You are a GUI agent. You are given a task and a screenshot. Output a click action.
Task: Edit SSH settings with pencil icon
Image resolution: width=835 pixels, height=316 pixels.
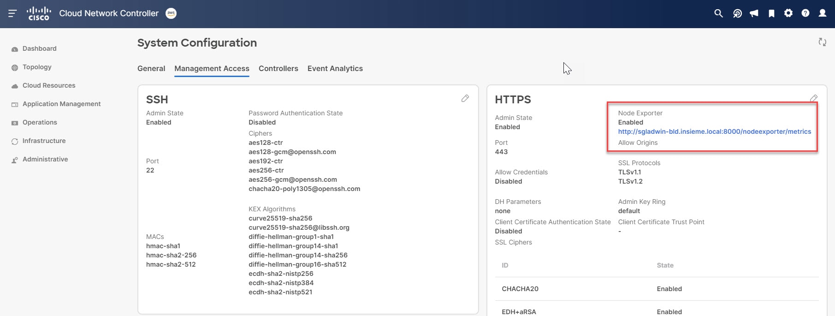pyautogui.click(x=465, y=98)
